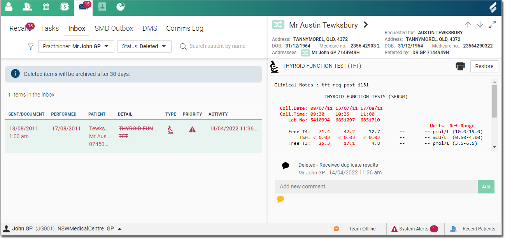Open the Practitioner Mr John GP dropdown
This screenshot has width=505, height=239.
pyautogui.click(x=76, y=46)
